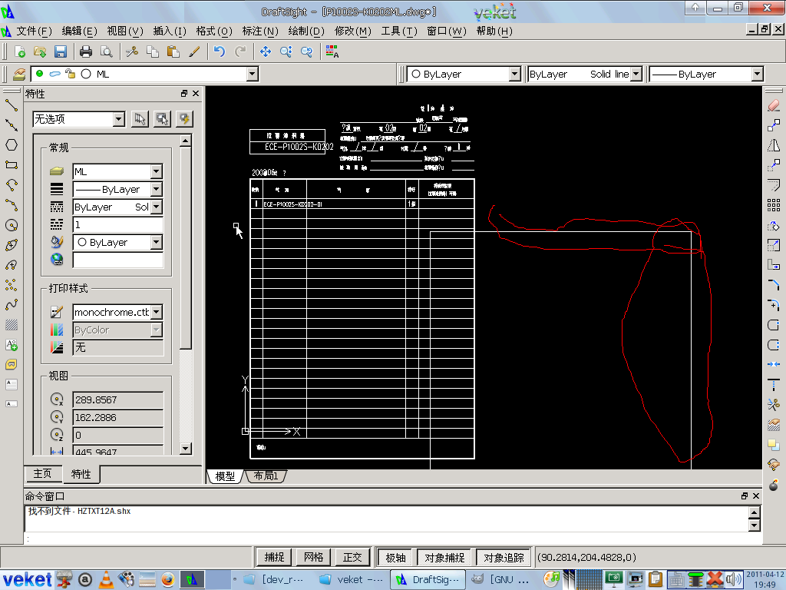
Task: Copy selection with the copy icon
Action: click(153, 51)
